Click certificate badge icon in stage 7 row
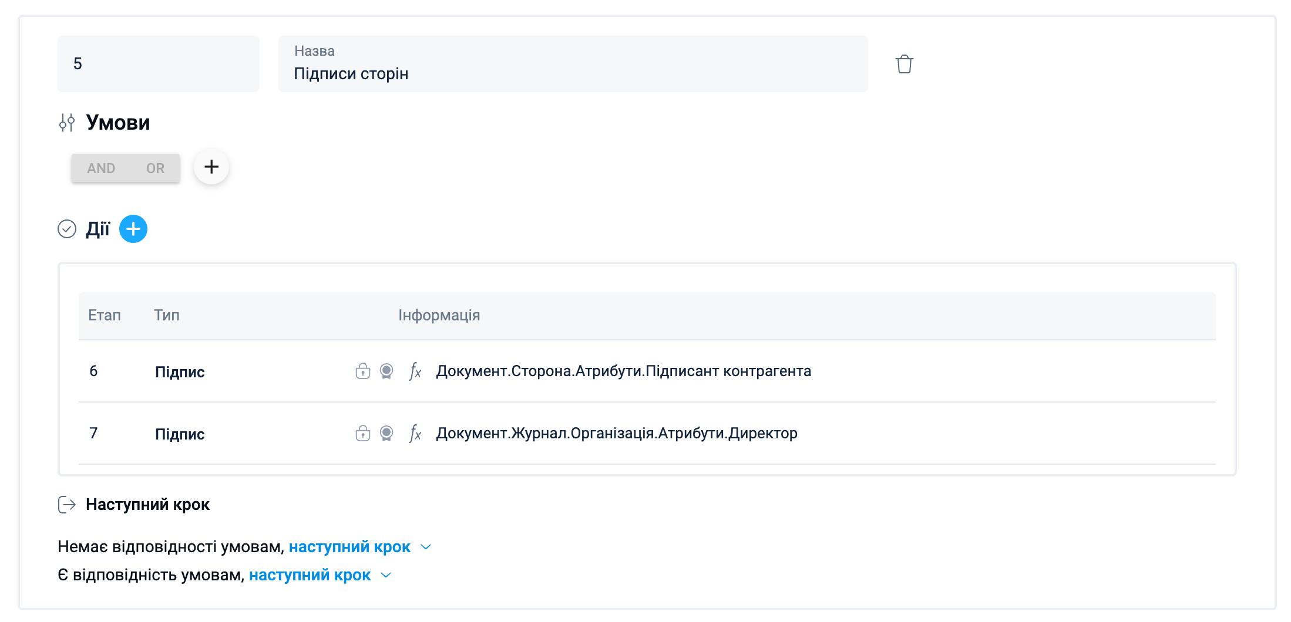This screenshot has width=1291, height=622. [x=386, y=433]
